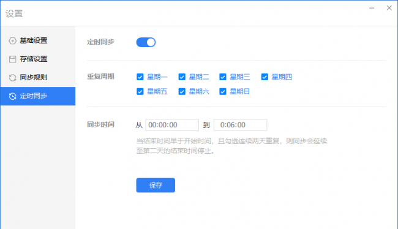Screen dimensions: 398x229
Task: Uncheck the 星期二 checkbox
Action: click(x=182, y=77)
